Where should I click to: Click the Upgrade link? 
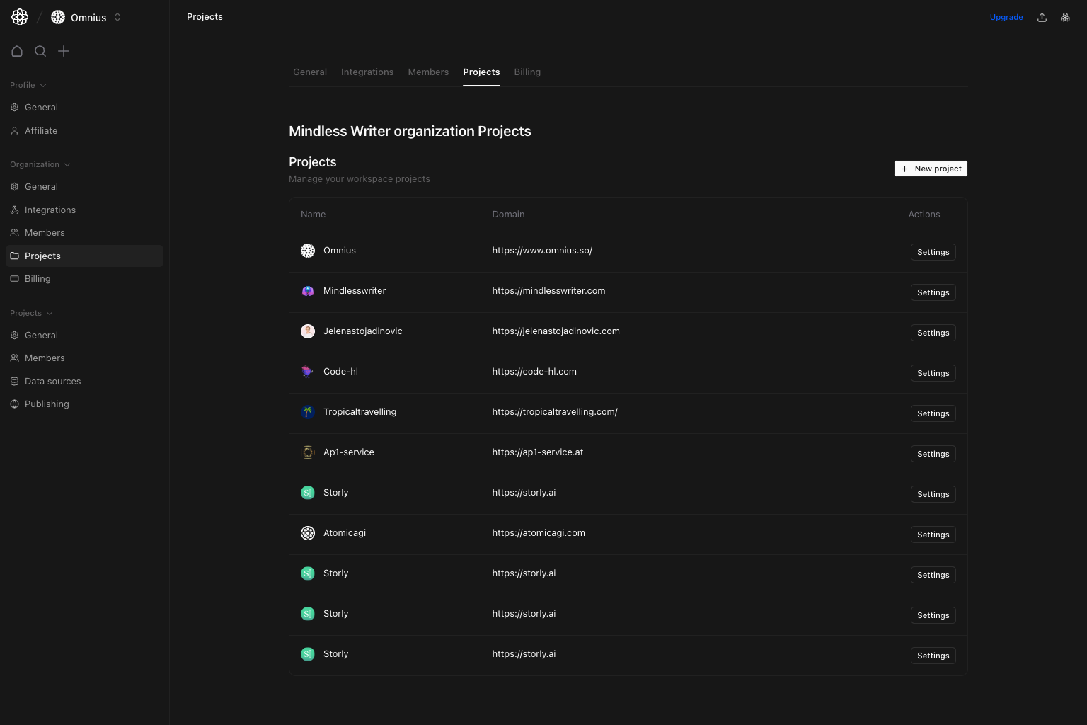pos(1006,17)
